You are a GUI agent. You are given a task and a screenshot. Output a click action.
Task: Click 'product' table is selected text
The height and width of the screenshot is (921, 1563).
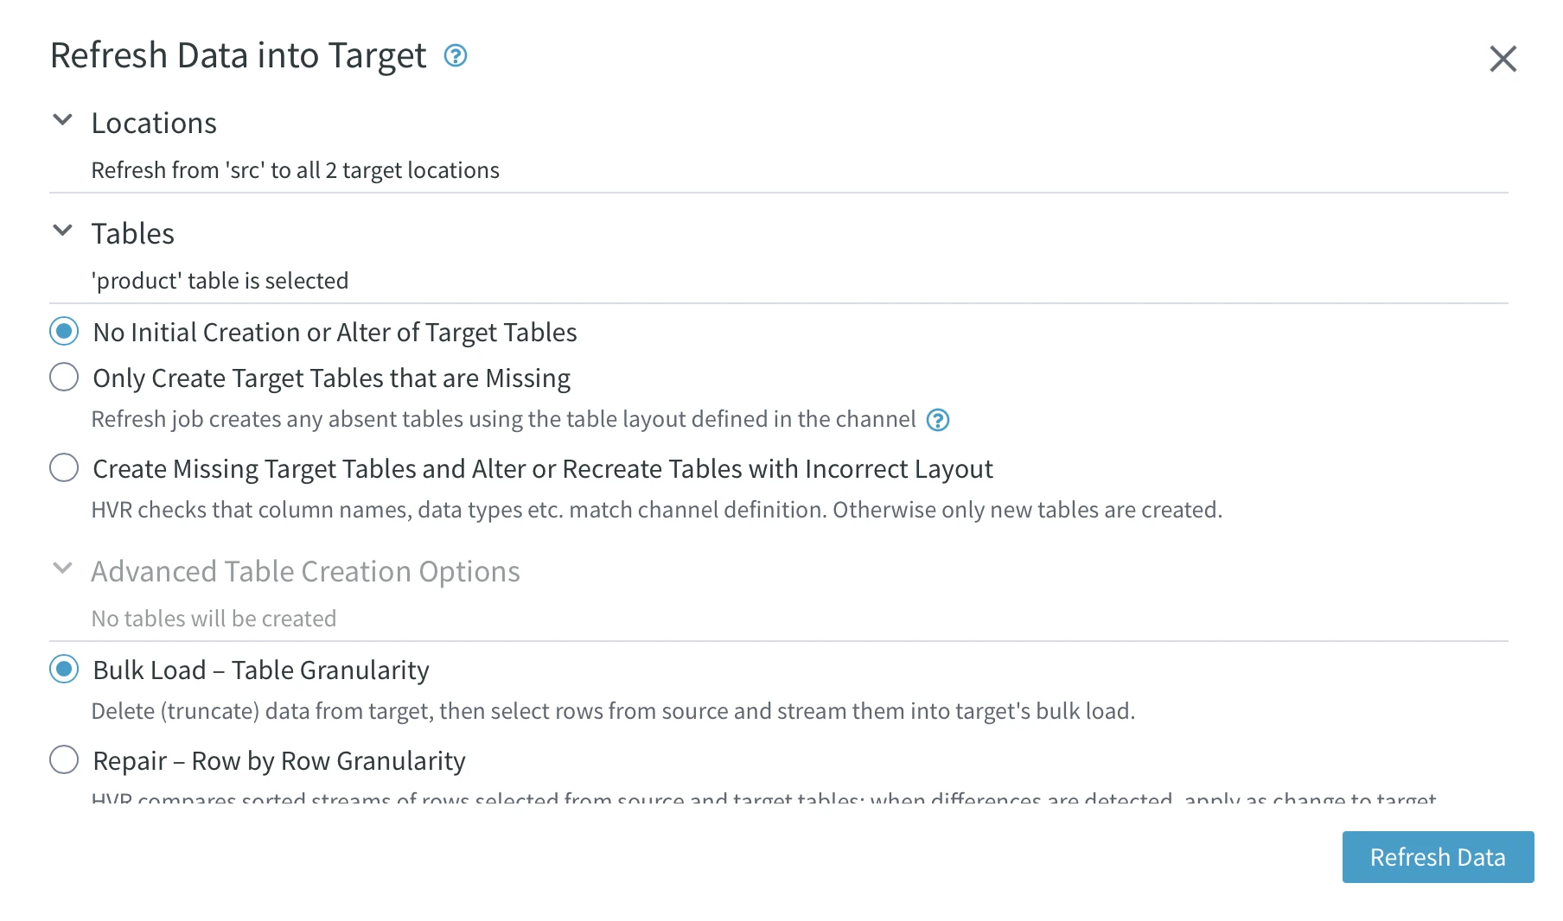click(x=220, y=280)
